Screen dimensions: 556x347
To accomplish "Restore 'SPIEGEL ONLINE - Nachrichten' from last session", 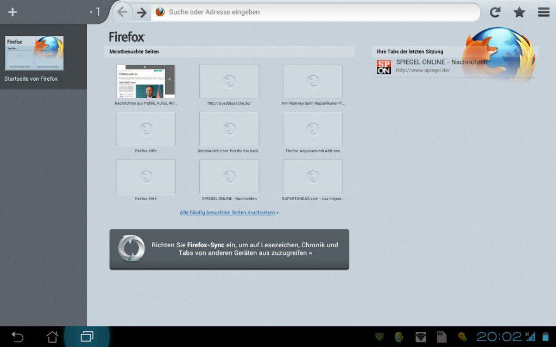I will 441,62.
